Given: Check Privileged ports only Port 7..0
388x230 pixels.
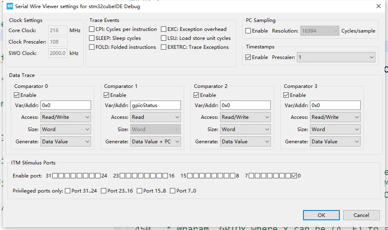Looking at the screenshot, I should point(173,191).
